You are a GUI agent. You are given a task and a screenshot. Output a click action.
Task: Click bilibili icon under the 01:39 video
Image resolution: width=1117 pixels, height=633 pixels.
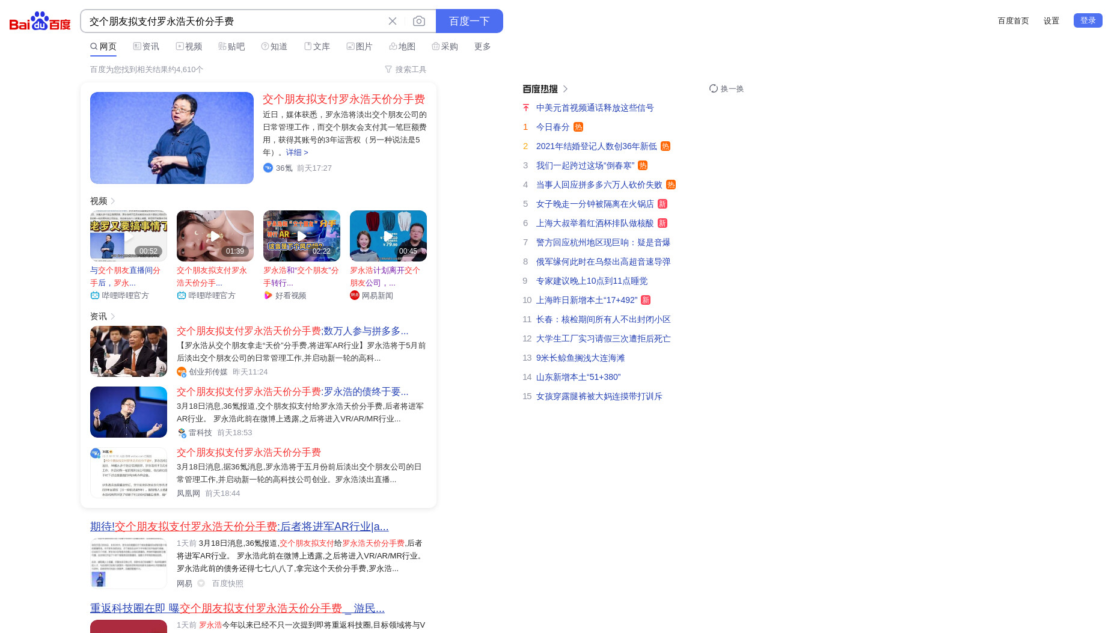pos(182,295)
